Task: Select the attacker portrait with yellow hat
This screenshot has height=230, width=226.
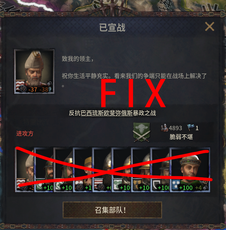Action: coord(83,170)
